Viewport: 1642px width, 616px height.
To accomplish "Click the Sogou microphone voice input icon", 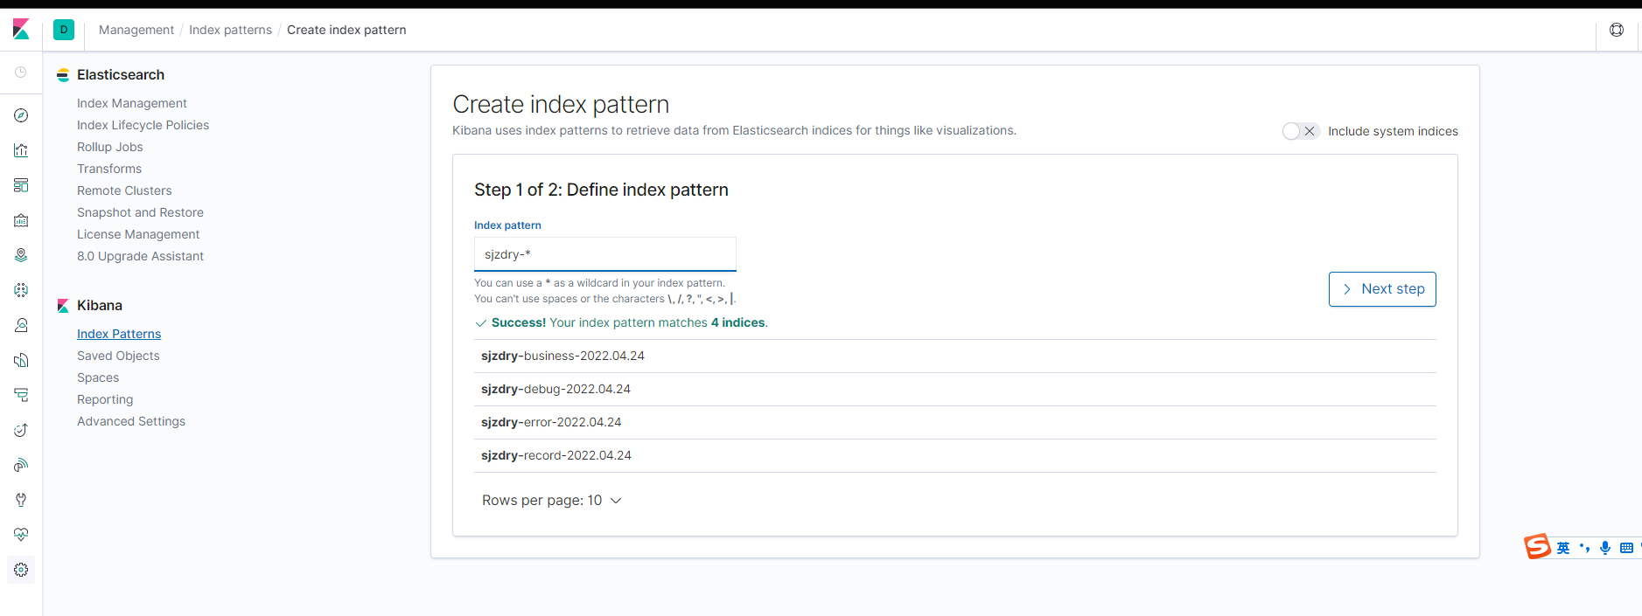I will point(1604,548).
